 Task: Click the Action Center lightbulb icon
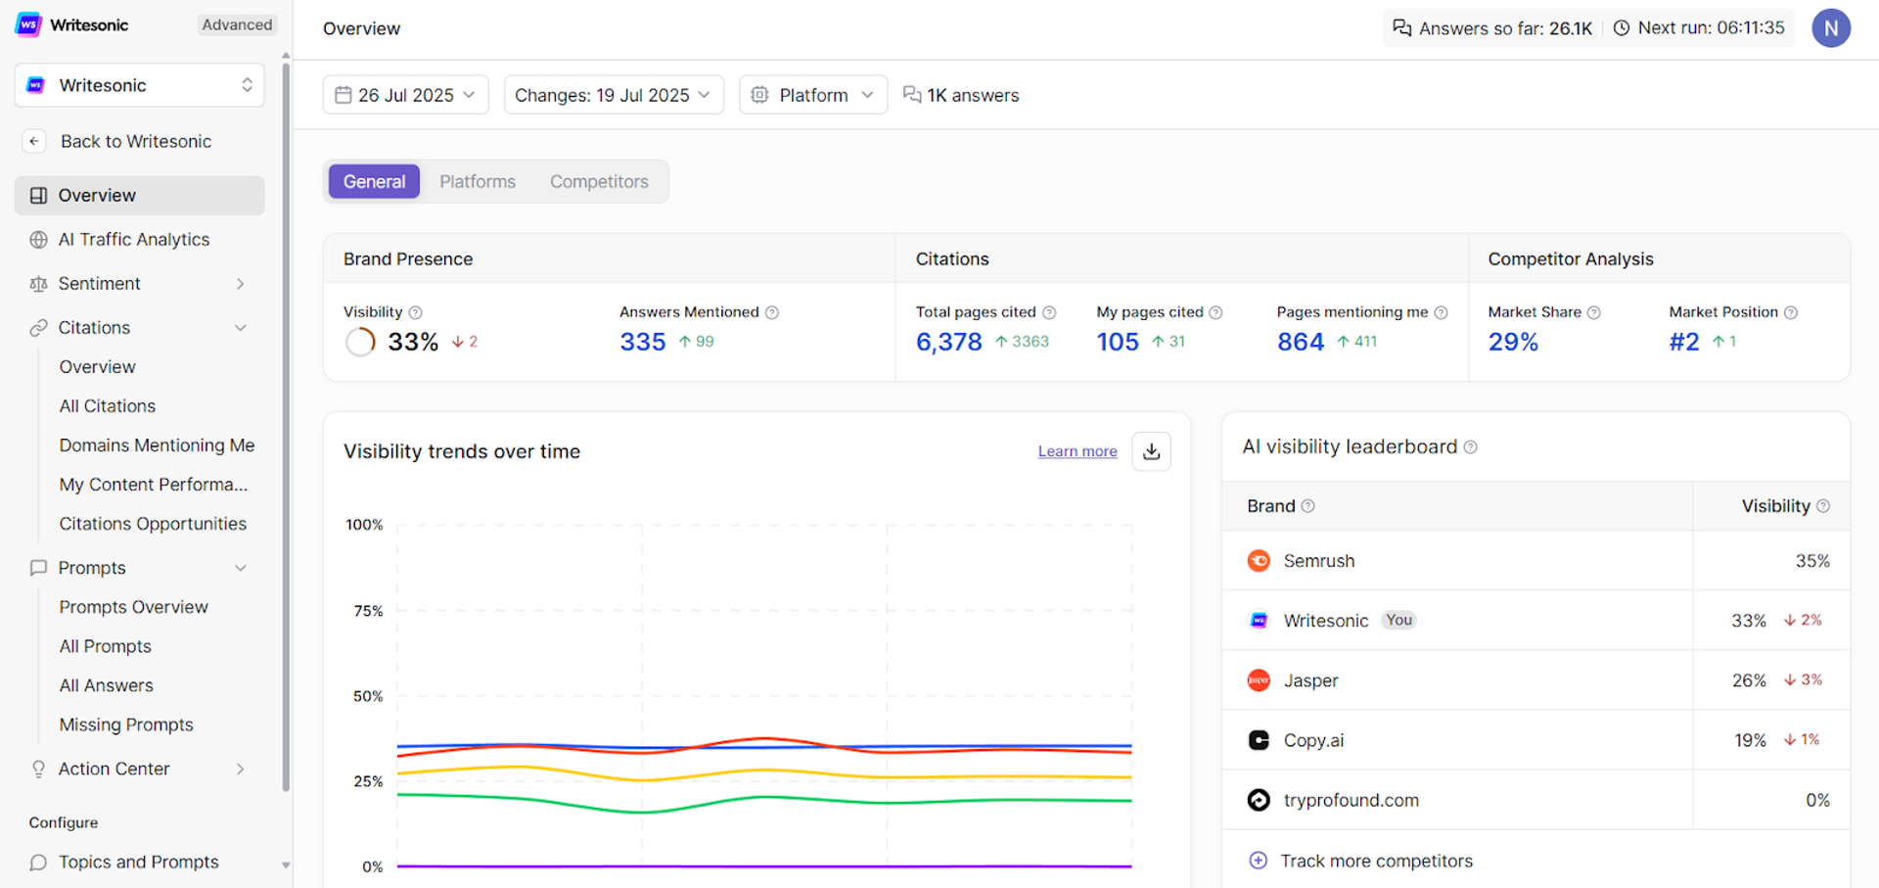point(38,770)
